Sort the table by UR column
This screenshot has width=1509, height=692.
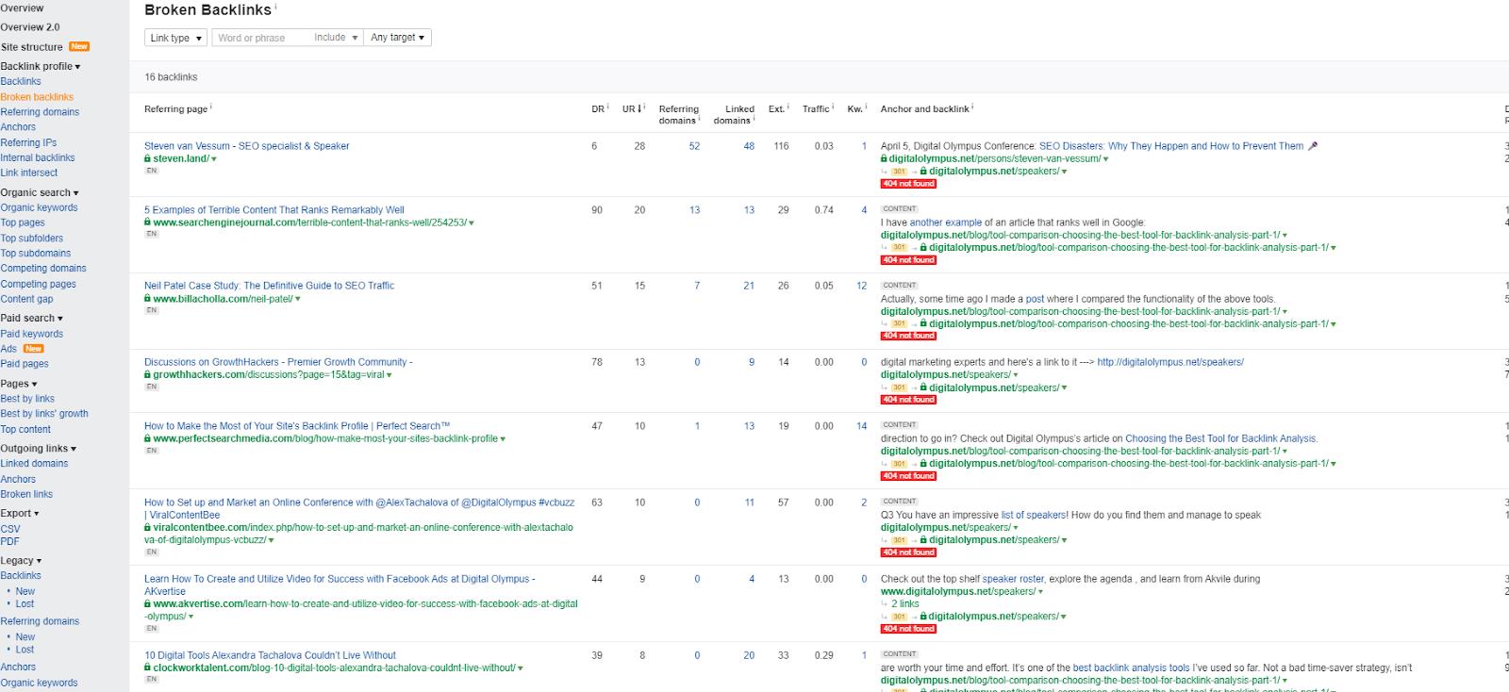coord(632,109)
